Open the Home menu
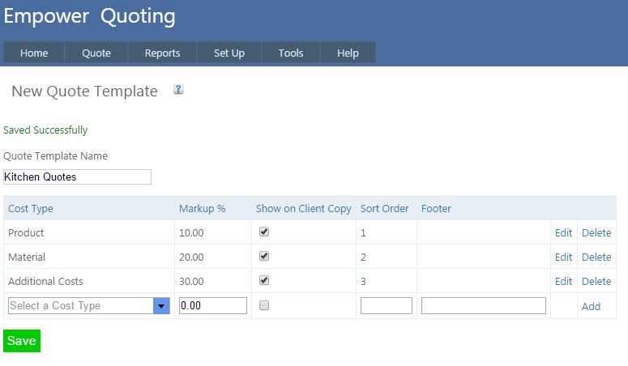This screenshot has height=366, width=628. (34, 53)
